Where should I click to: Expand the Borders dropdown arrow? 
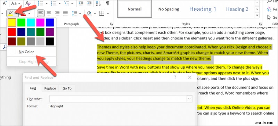(108, 13)
